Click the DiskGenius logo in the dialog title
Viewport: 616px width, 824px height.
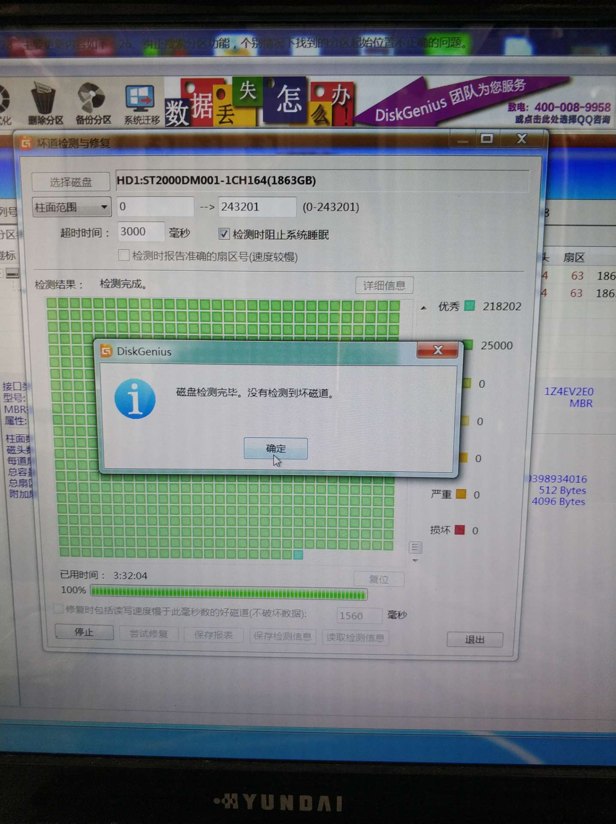click(x=106, y=351)
